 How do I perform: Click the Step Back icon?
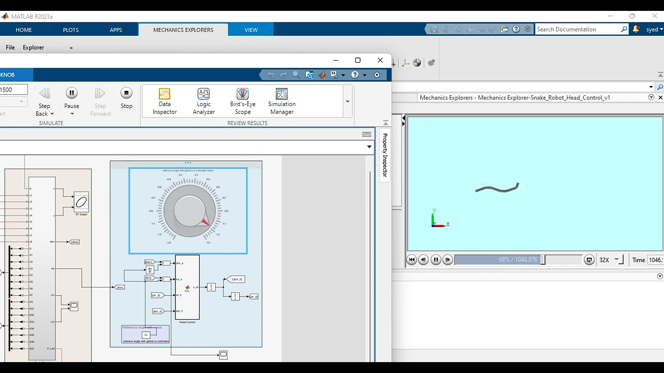[x=45, y=93]
